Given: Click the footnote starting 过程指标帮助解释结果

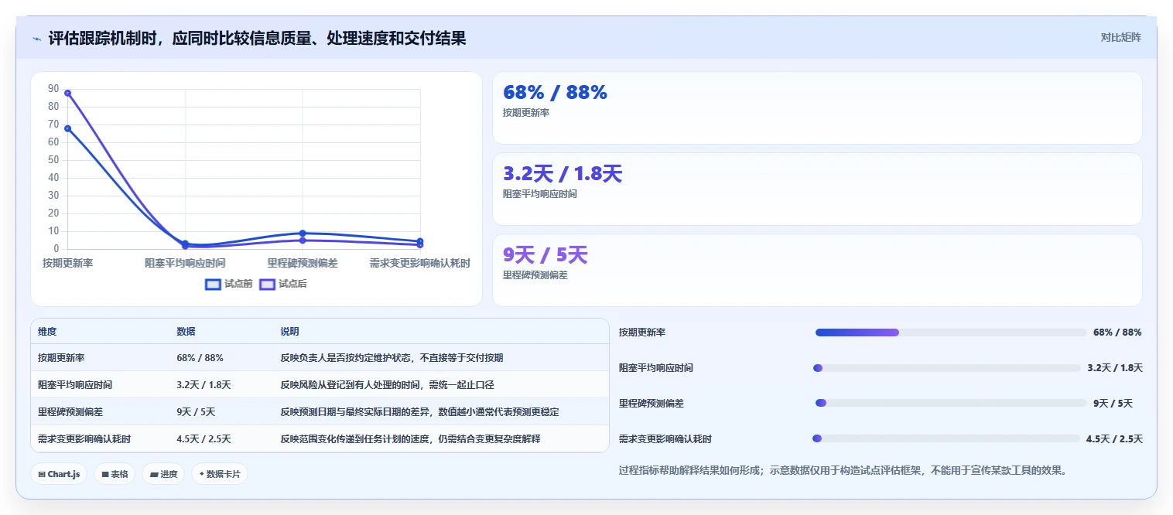Looking at the screenshot, I should pyautogui.click(x=843, y=469).
